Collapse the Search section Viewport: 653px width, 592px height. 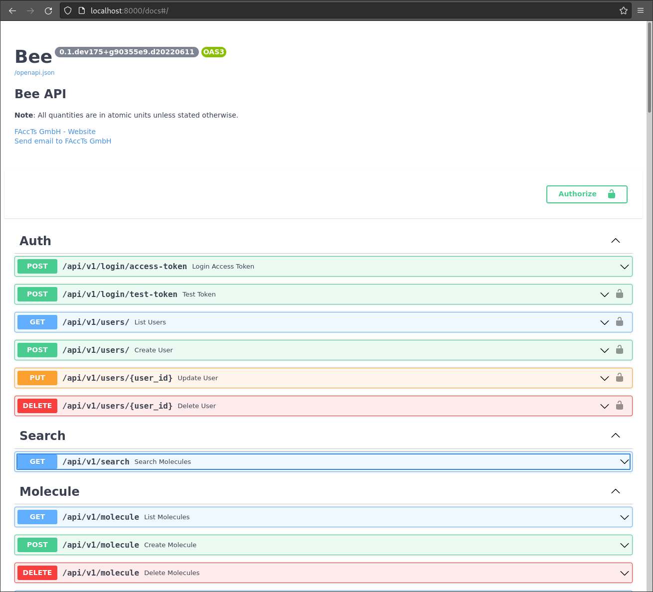(615, 436)
